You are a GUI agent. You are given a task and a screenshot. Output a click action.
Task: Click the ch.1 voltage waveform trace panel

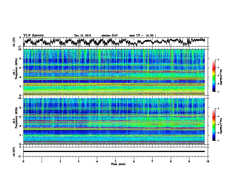(x=116, y=42)
